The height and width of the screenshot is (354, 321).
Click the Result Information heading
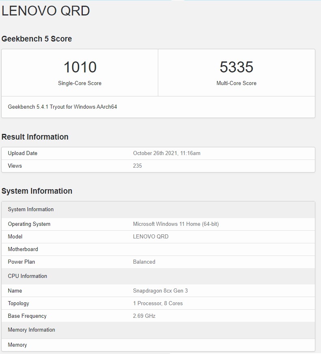tap(35, 137)
